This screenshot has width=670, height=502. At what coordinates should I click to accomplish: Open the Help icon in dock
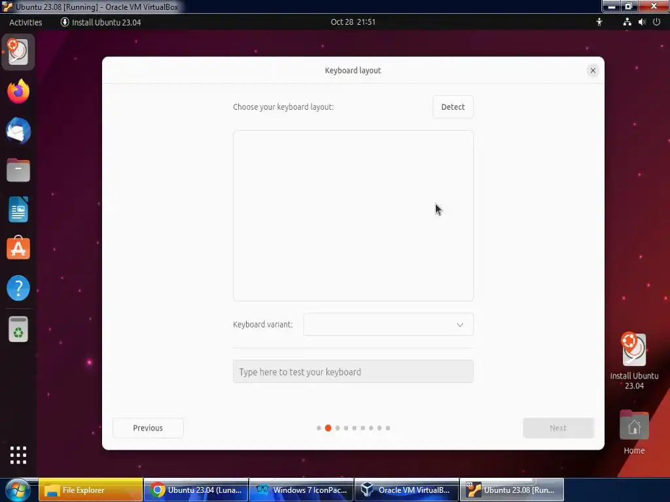[18, 288]
